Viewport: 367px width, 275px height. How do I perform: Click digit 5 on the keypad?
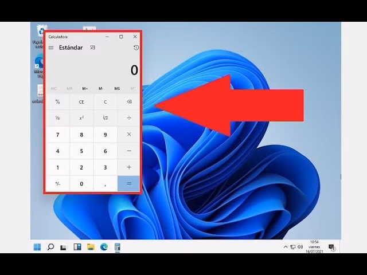[x=81, y=151]
